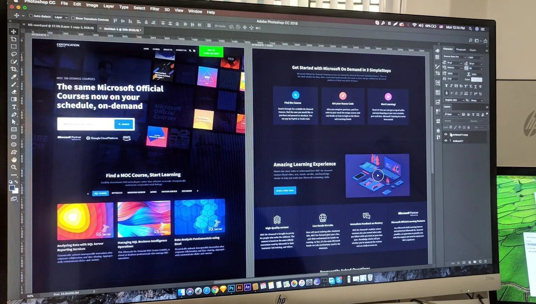Toggle the pixel layer filter in Layers
536x304 pixels.
463,115
